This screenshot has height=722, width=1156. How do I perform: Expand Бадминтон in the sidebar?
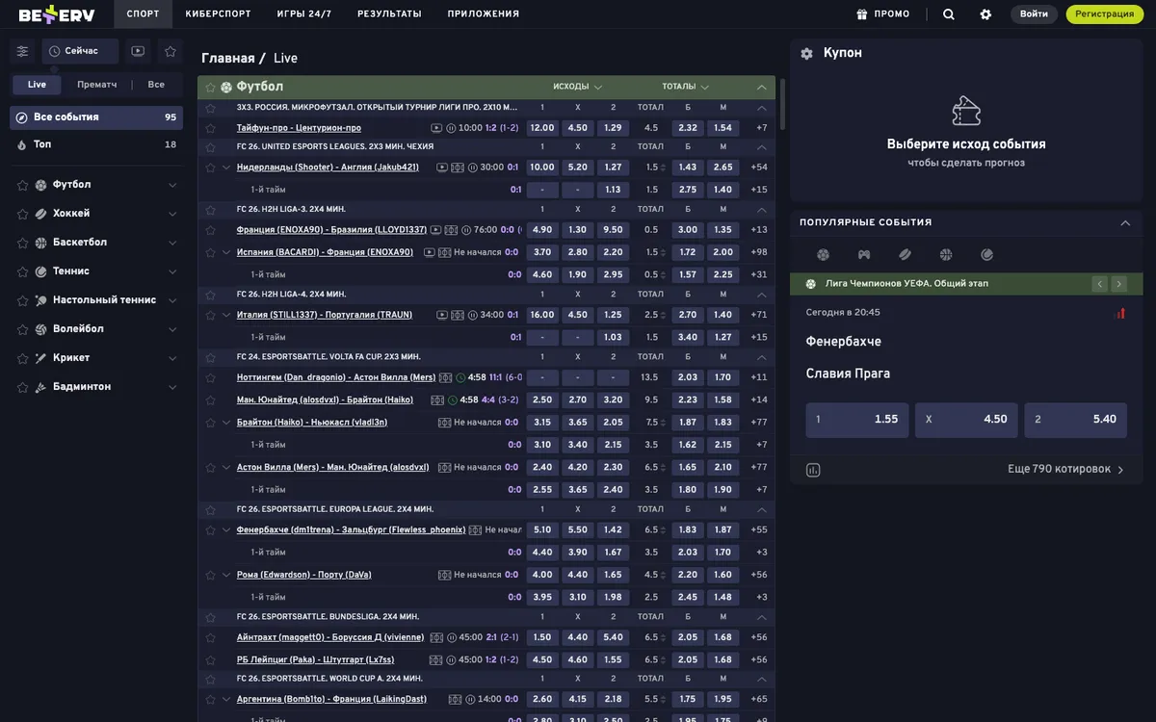(172, 387)
